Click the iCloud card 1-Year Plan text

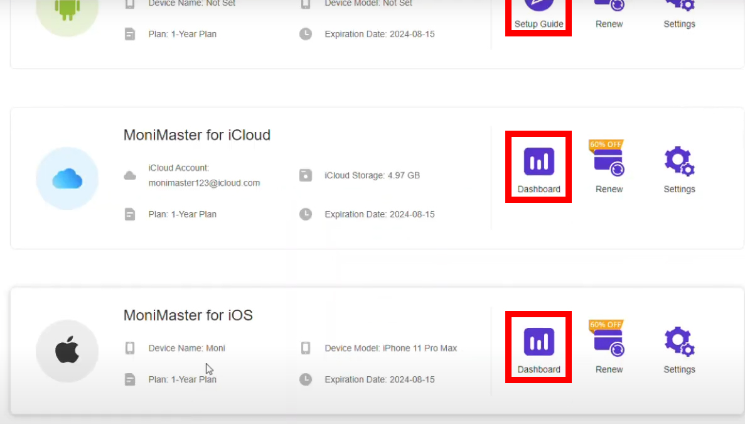(183, 214)
